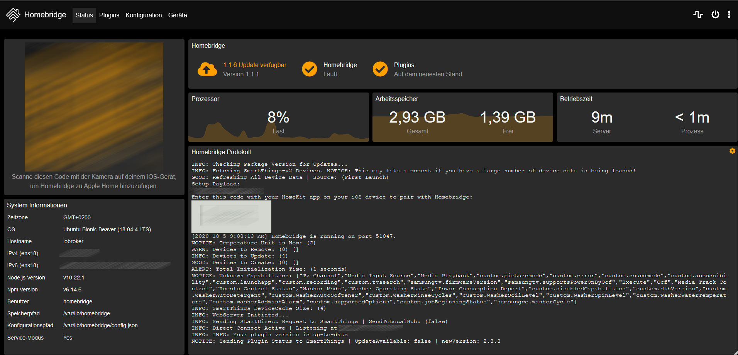Go to the Geräte tab
The image size is (738, 355).
(178, 15)
